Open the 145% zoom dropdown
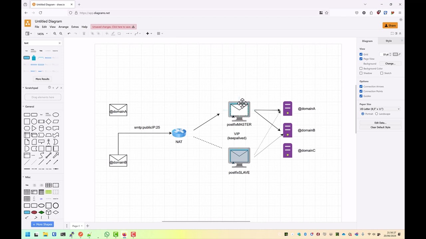The image size is (426, 239). coord(42,34)
